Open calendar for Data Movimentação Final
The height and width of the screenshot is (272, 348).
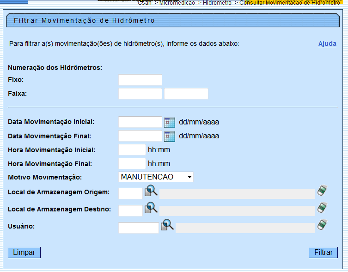pos(170,136)
